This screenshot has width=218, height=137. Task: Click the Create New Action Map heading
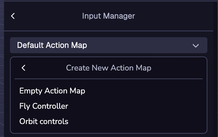pos(108,68)
